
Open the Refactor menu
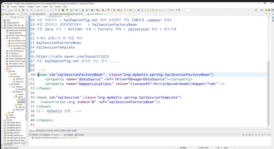coord(22,7)
